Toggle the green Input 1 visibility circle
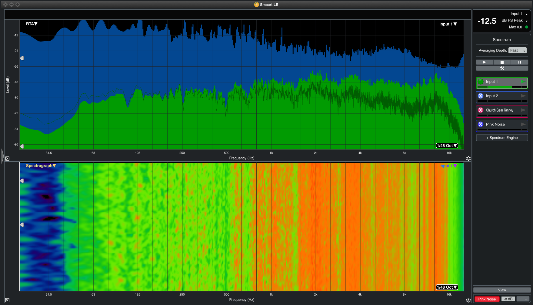Viewport: 533px width, 305px height. click(481, 82)
